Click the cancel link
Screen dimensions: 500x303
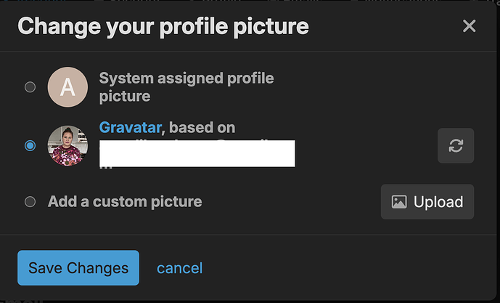(x=179, y=268)
